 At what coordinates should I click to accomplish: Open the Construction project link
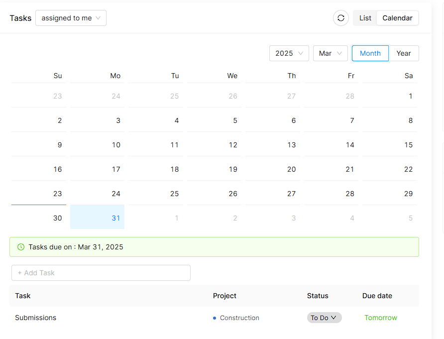[x=239, y=318]
